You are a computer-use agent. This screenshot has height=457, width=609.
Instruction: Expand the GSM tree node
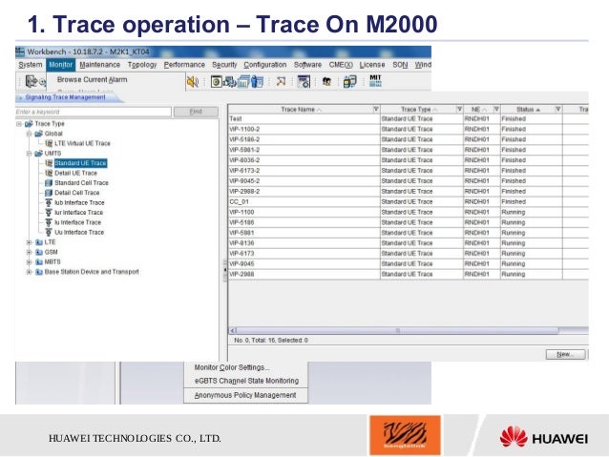[x=29, y=252]
